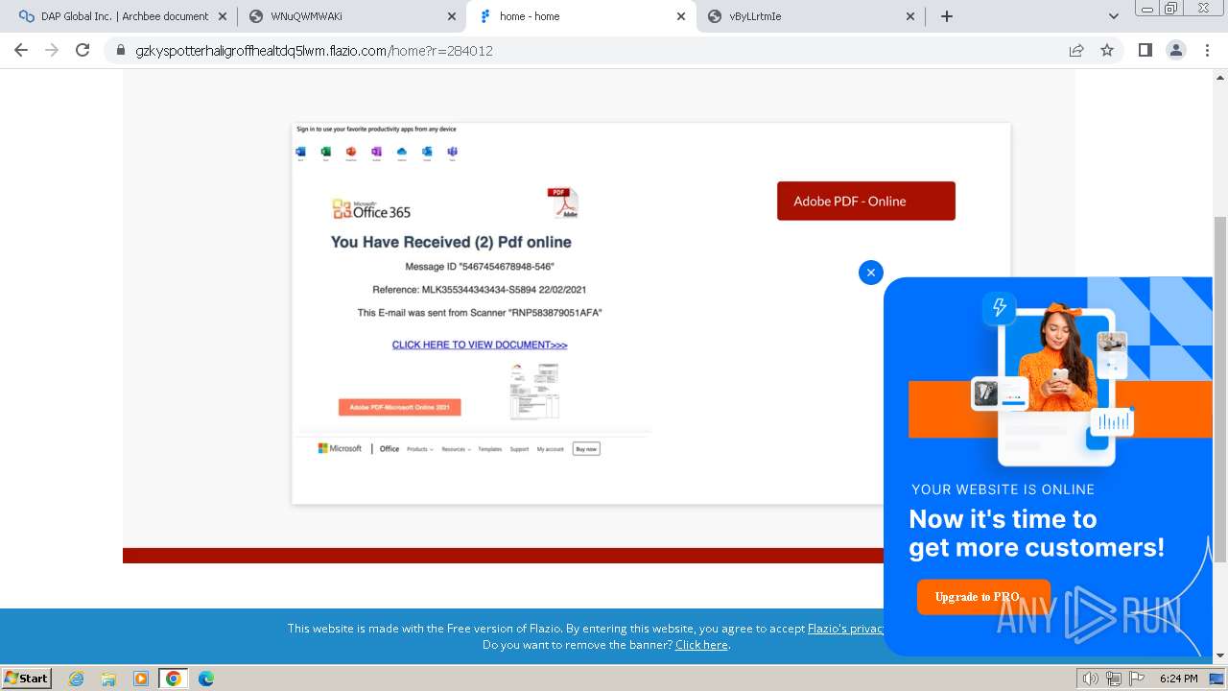Go back to previous page

pos(21,50)
